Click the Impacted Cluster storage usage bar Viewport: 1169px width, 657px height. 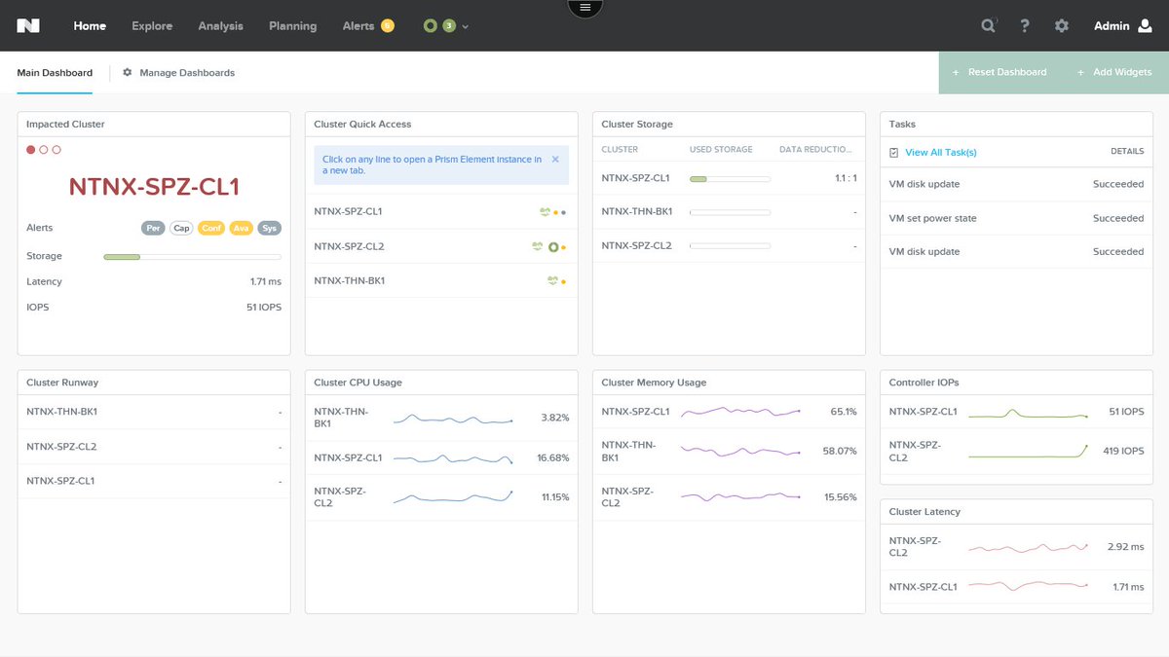pos(192,256)
